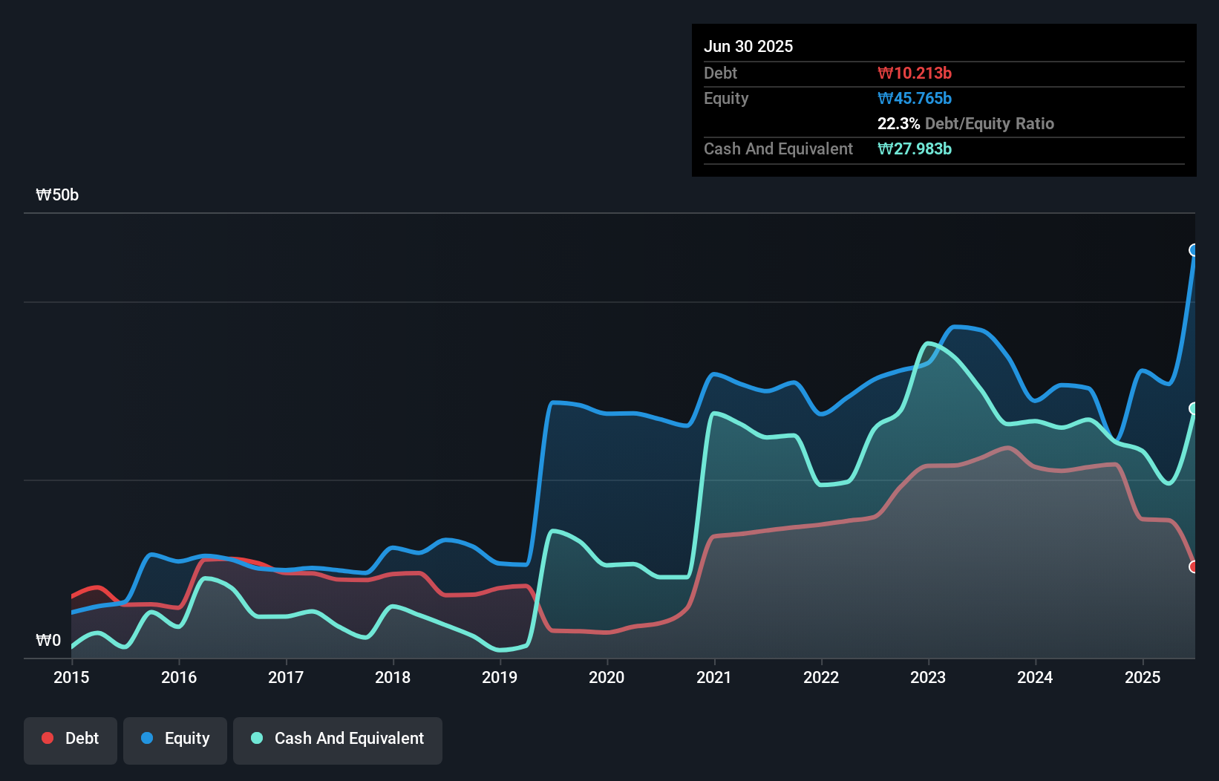The height and width of the screenshot is (781, 1219).
Task: Click the ₩0 axis label icon area
Action: (x=47, y=640)
